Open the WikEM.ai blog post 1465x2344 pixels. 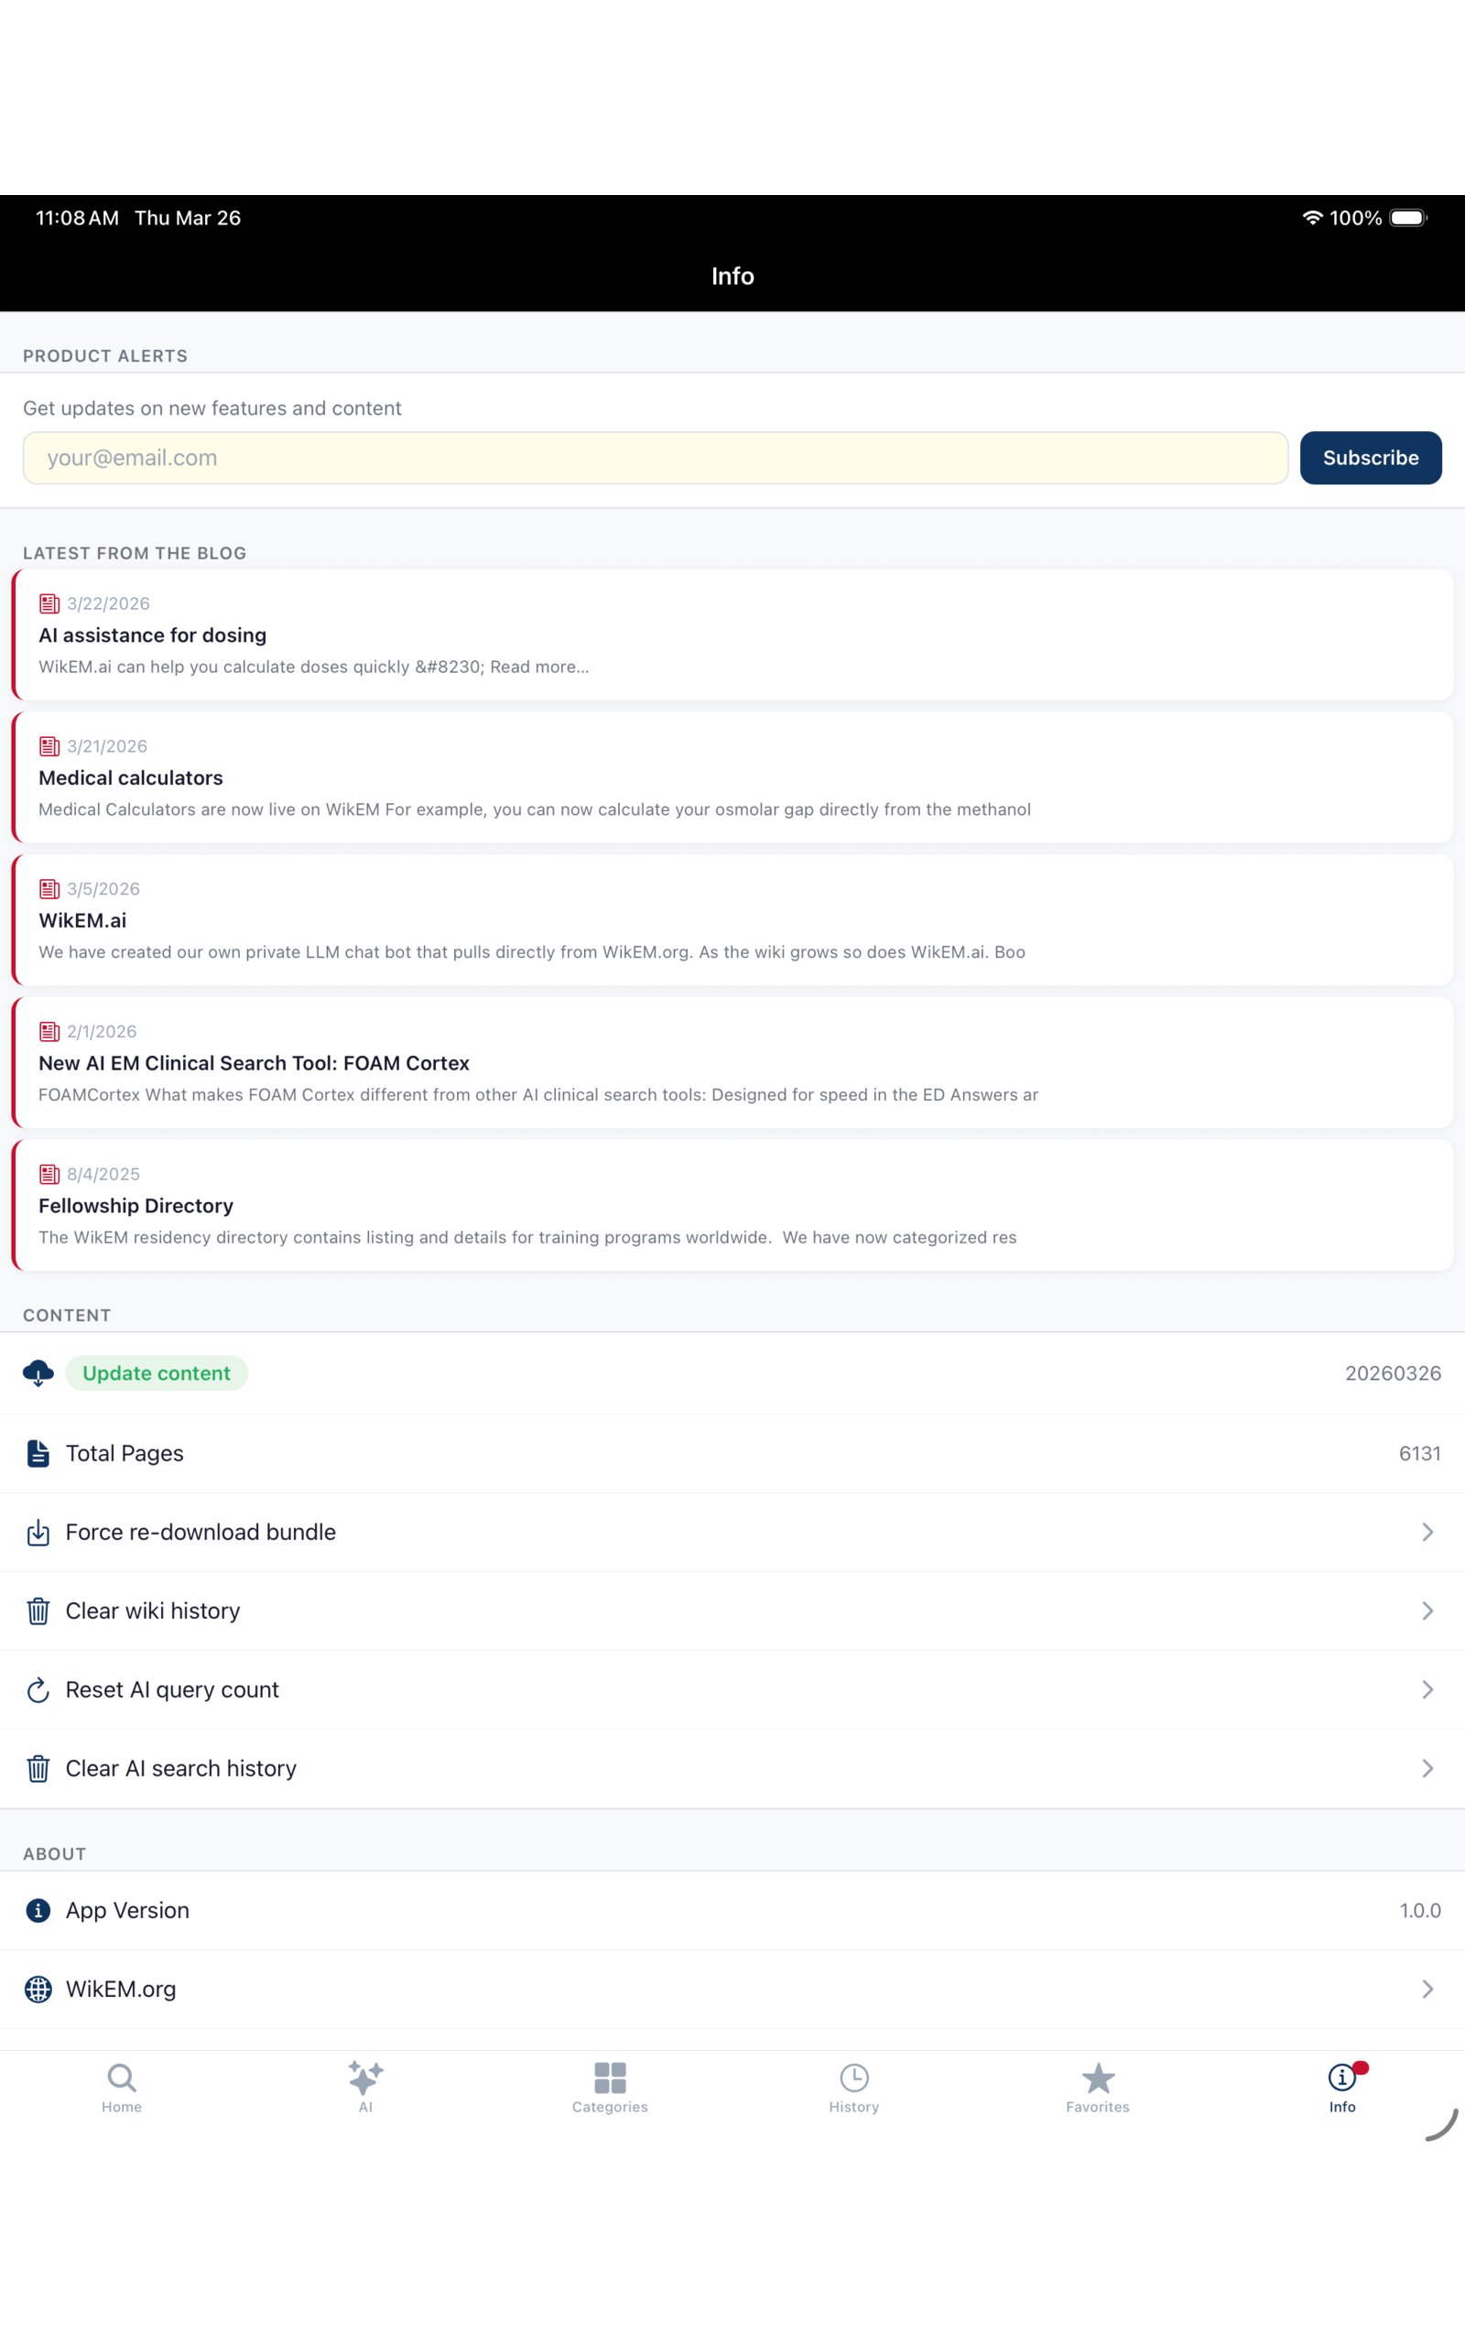(732, 919)
